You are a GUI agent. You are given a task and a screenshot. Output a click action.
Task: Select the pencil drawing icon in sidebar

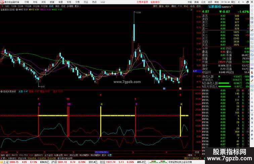252,80
